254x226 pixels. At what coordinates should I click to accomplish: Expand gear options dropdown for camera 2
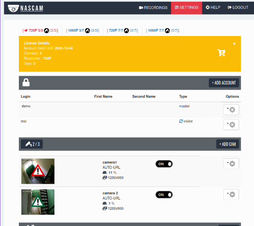coord(231,194)
